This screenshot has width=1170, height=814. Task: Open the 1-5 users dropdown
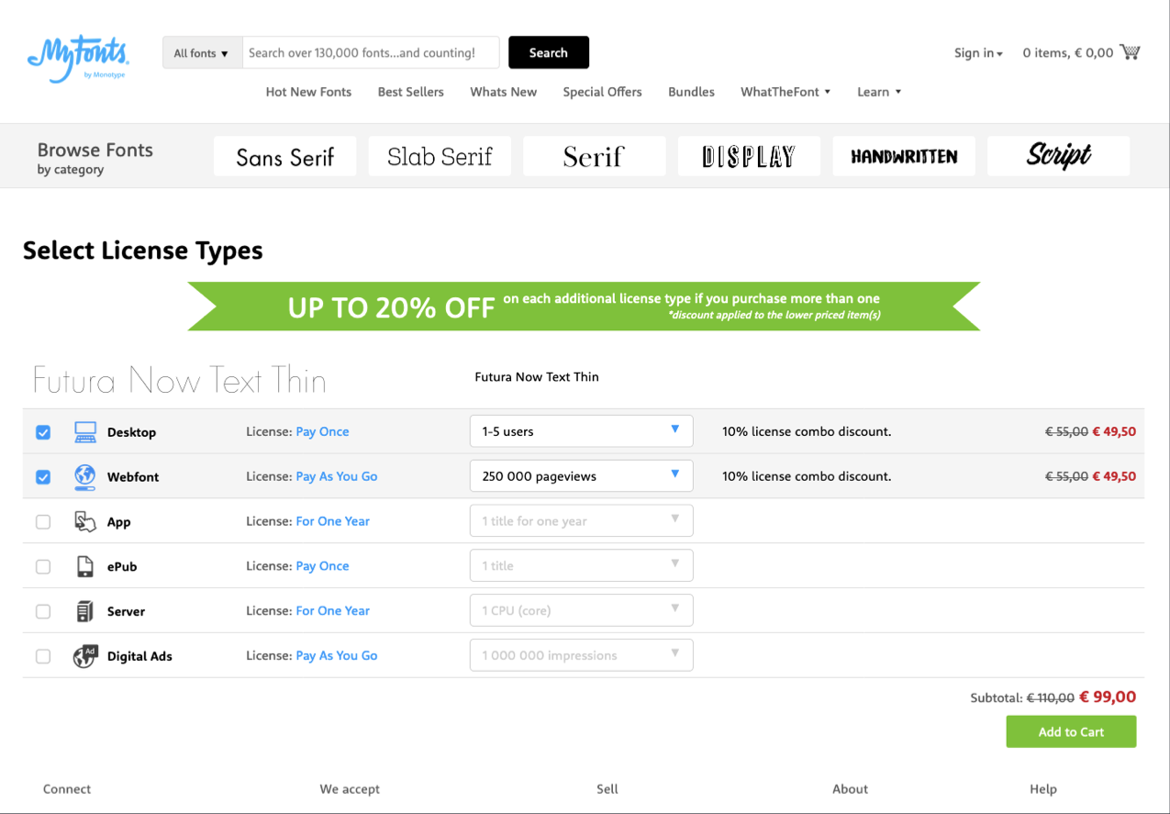point(581,431)
